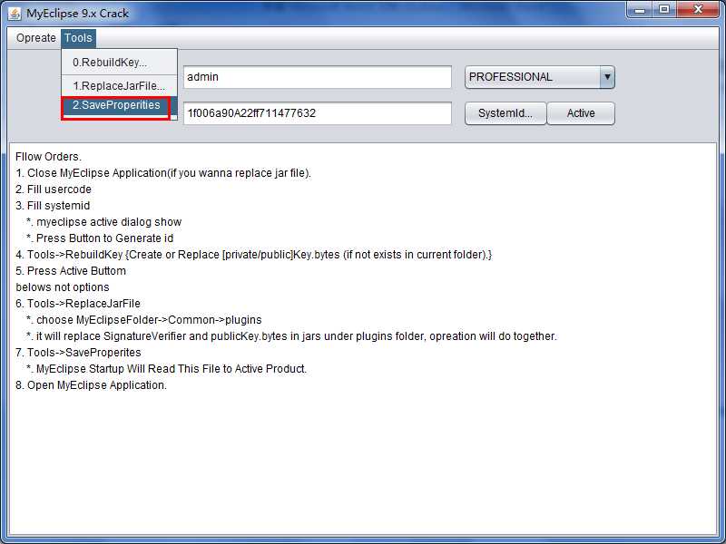This screenshot has width=726, height=544.
Task: Click the Java icon in title bar
Action: [15, 13]
